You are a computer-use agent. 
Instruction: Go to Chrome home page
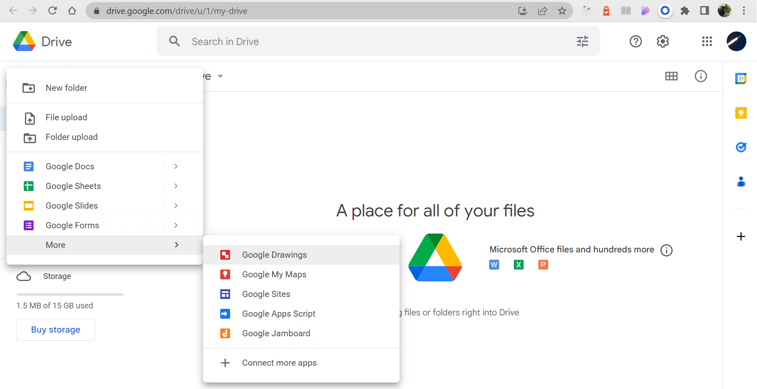point(72,11)
